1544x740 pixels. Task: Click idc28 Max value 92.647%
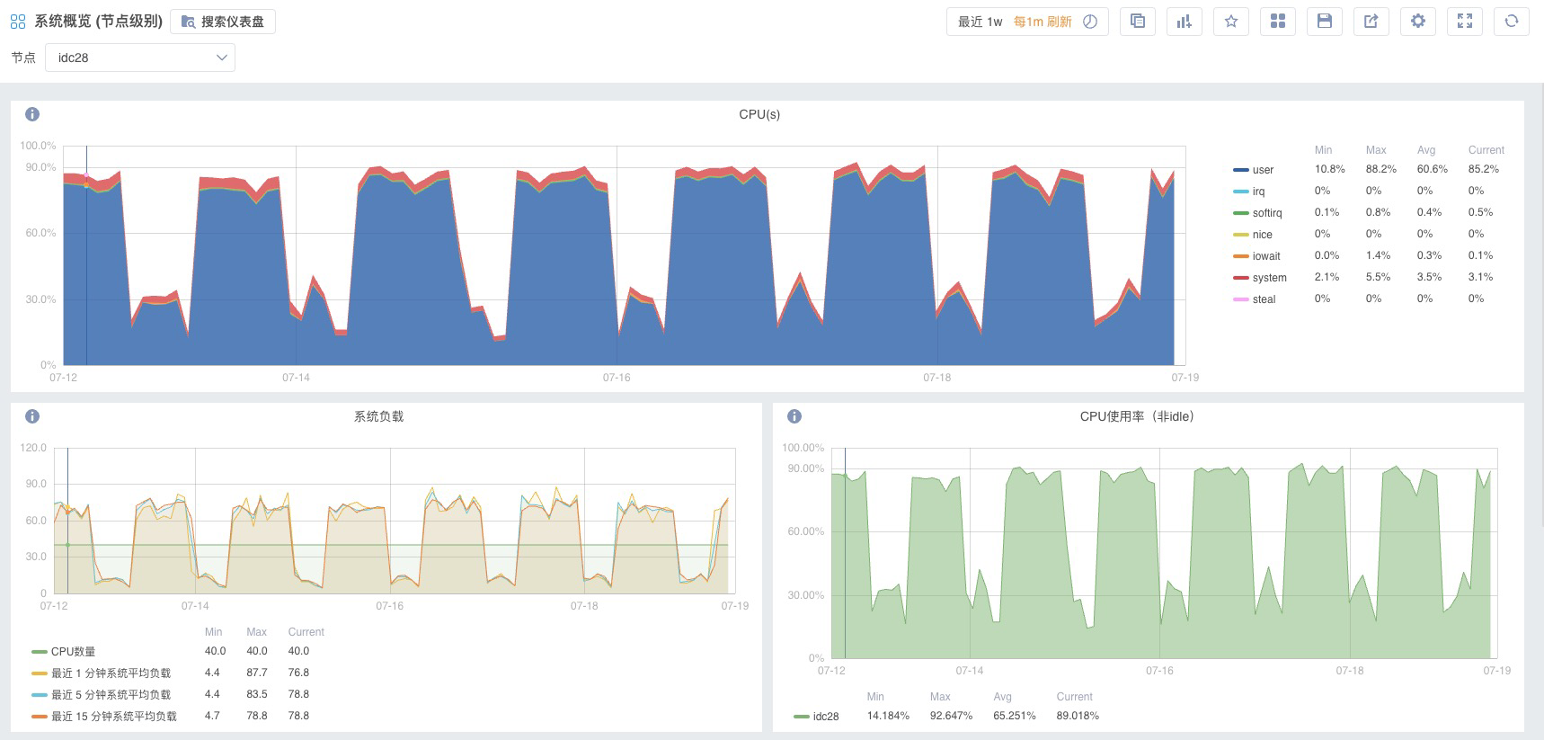pos(951,716)
